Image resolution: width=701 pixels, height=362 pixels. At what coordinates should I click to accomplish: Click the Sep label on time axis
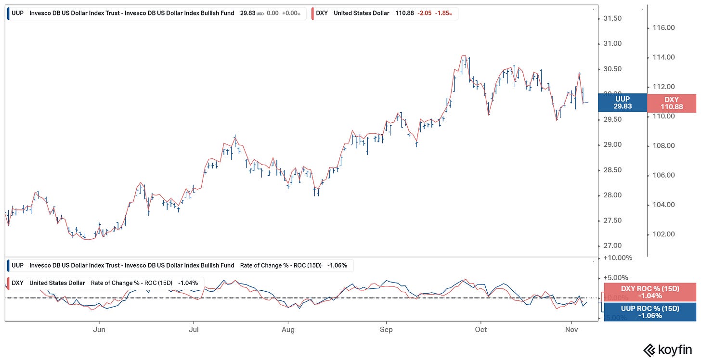pyautogui.click(x=386, y=330)
